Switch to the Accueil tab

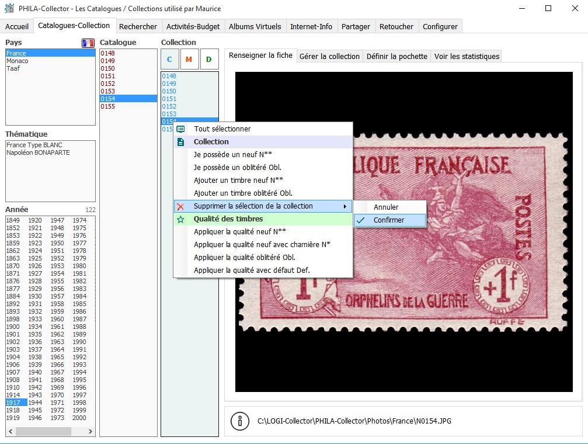(17, 27)
